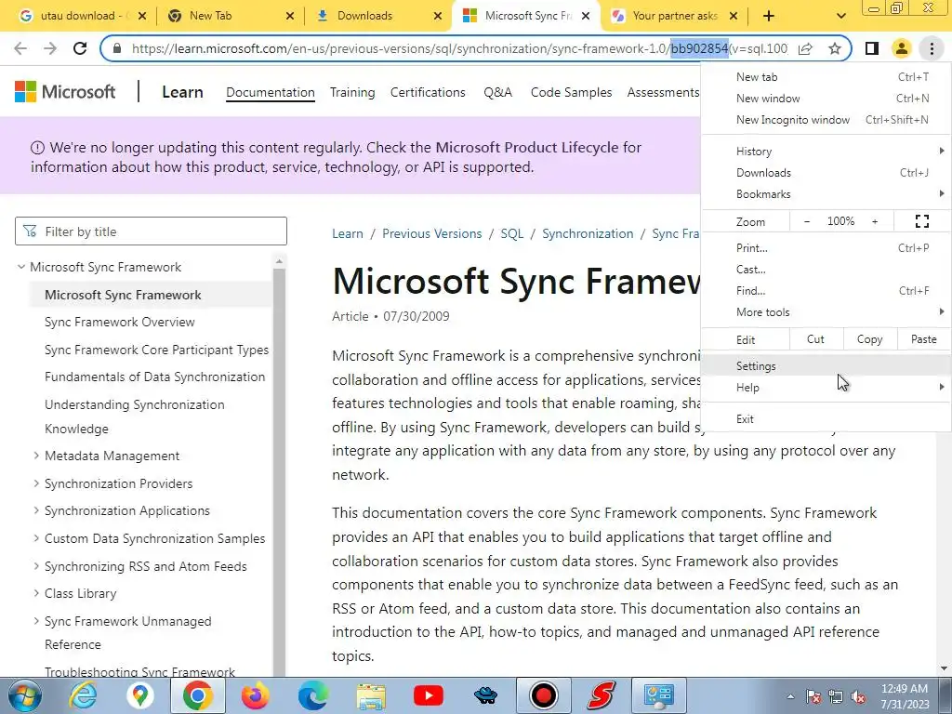Open Certifications nav link
Screen dimensions: 952x714
pos(428,92)
